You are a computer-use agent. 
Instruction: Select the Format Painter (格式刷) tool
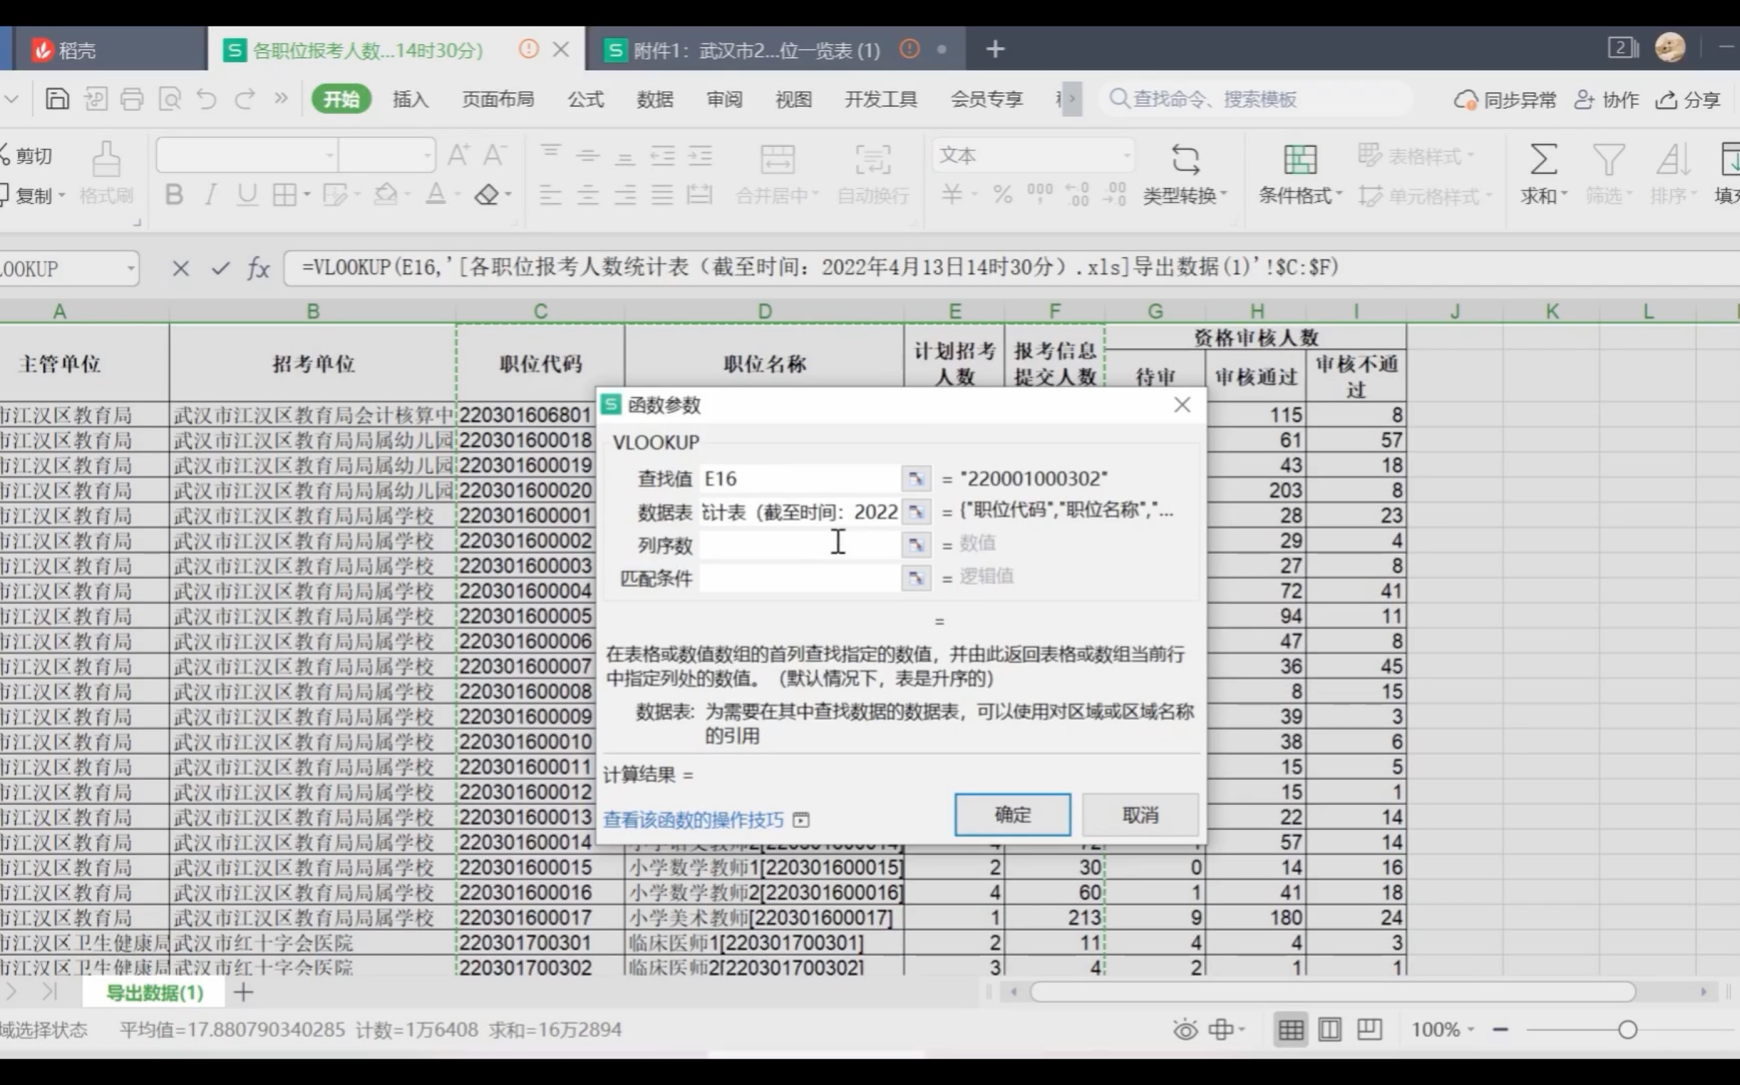pyautogui.click(x=105, y=172)
